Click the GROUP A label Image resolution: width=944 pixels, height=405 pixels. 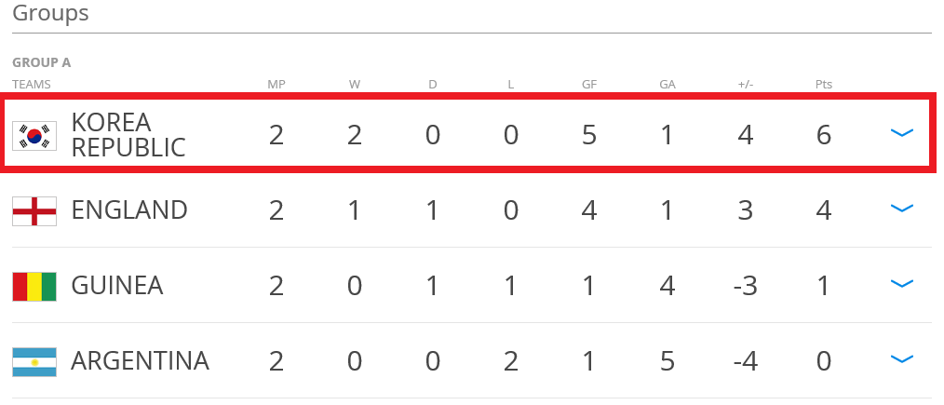42,62
